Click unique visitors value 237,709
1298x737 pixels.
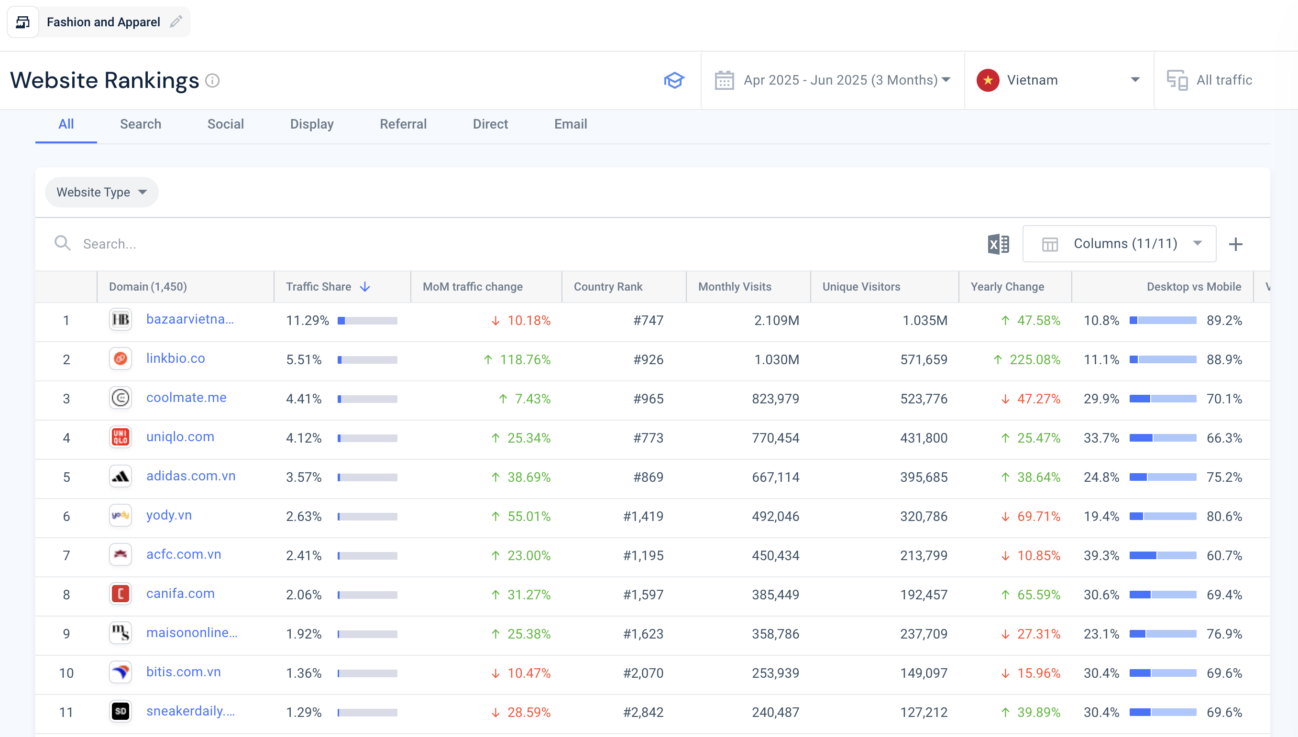pos(924,634)
